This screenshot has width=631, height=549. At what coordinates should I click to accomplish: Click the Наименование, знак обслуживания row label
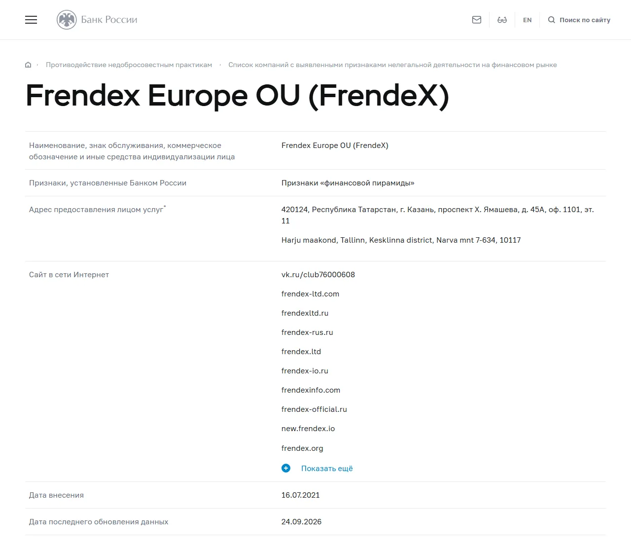(132, 151)
